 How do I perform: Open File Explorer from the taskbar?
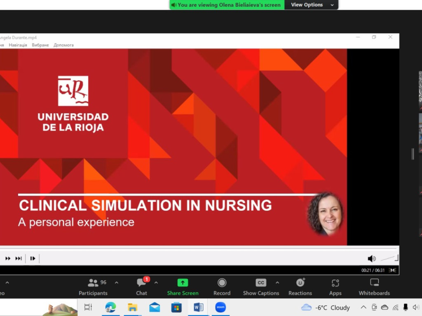(x=132, y=307)
